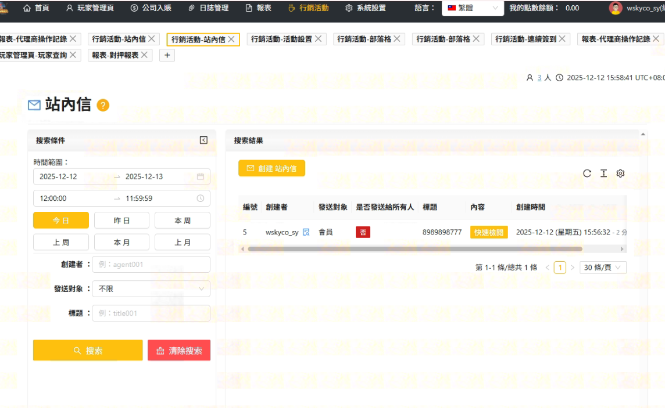Select the 今日 quick range
Image resolution: width=665 pixels, height=408 pixels.
pos(61,220)
